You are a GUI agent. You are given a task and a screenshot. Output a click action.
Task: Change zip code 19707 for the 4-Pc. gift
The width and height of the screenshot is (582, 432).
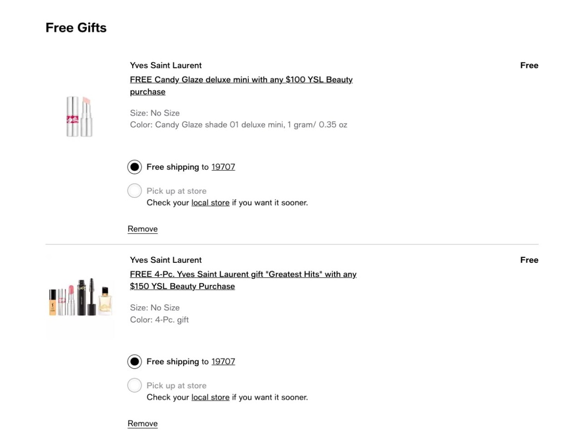tap(223, 361)
